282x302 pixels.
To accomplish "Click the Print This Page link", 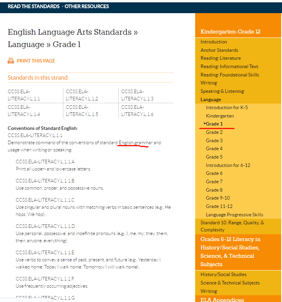I will [x=36, y=61].
